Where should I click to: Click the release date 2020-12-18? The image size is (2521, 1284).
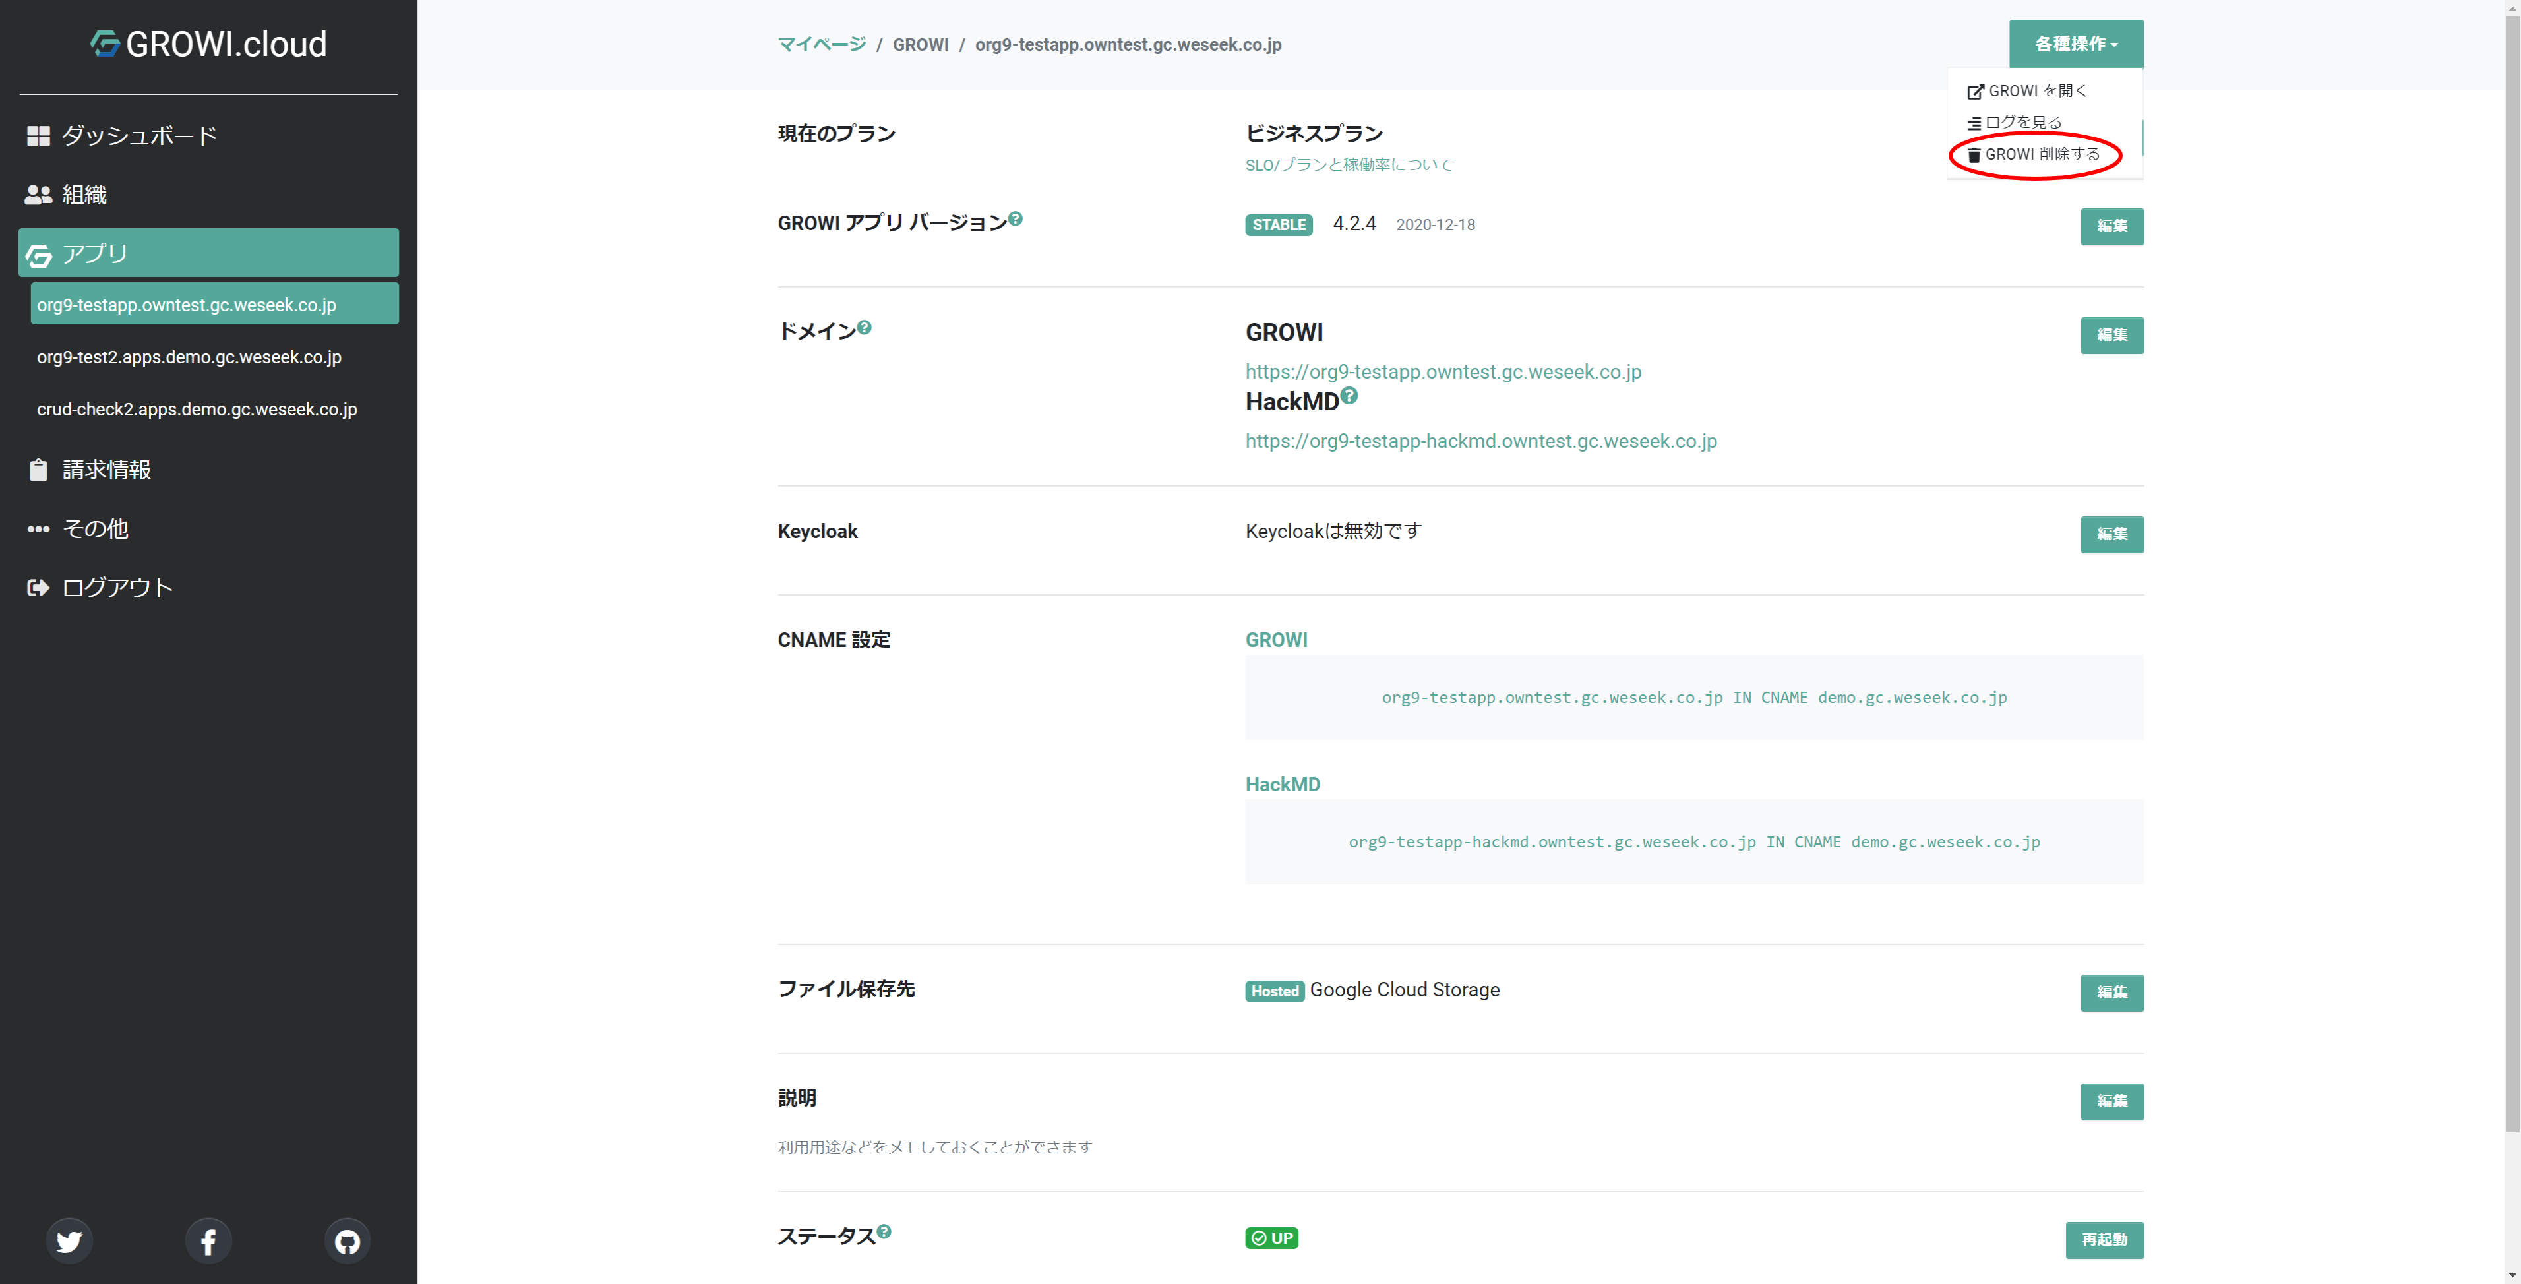tap(1435, 225)
